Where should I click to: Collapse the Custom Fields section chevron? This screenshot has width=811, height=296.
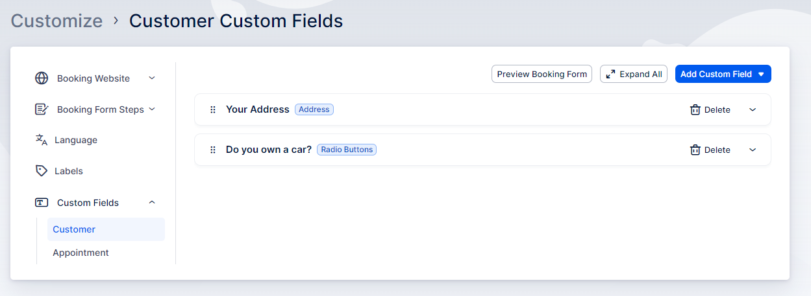coord(152,203)
